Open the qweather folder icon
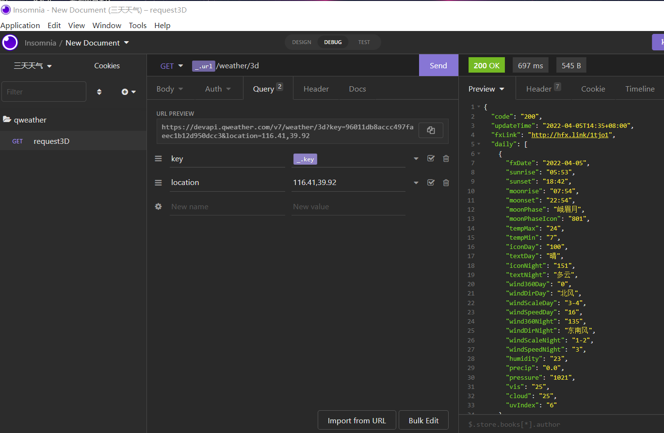Image resolution: width=664 pixels, height=433 pixels. 7,120
